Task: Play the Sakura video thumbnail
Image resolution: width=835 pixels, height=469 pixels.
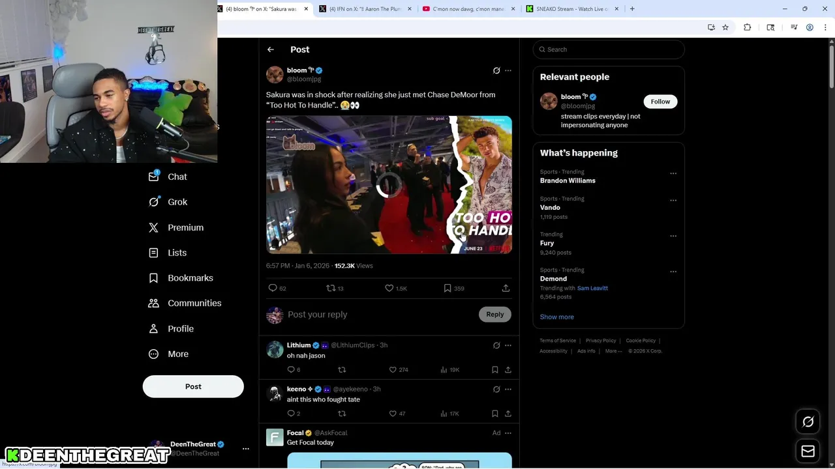Action: [389, 184]
